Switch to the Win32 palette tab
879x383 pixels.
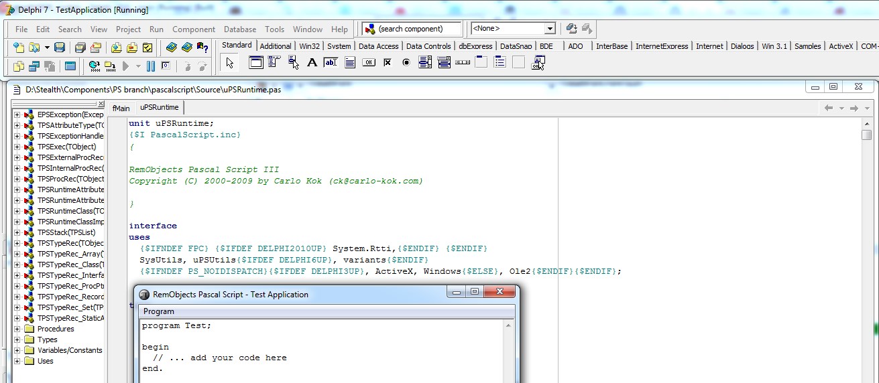(310, 46)
